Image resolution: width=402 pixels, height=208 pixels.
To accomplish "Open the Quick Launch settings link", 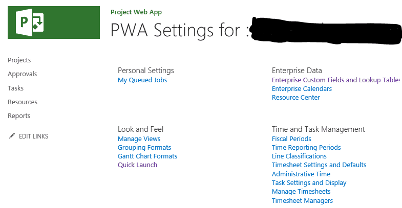I will [137, 165].
